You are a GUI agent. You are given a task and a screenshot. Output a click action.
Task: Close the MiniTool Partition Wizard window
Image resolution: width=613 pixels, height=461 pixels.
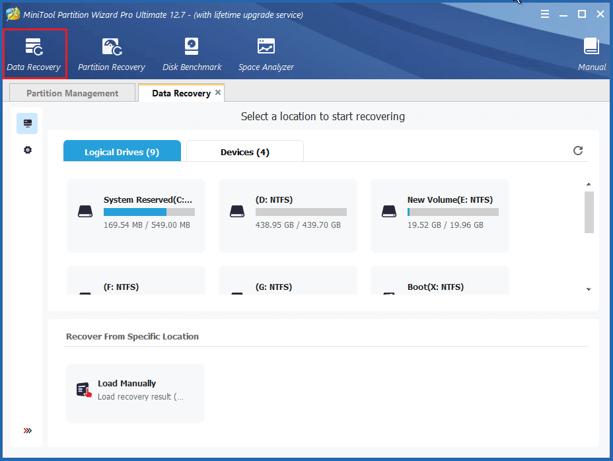[x=600, y=15]
